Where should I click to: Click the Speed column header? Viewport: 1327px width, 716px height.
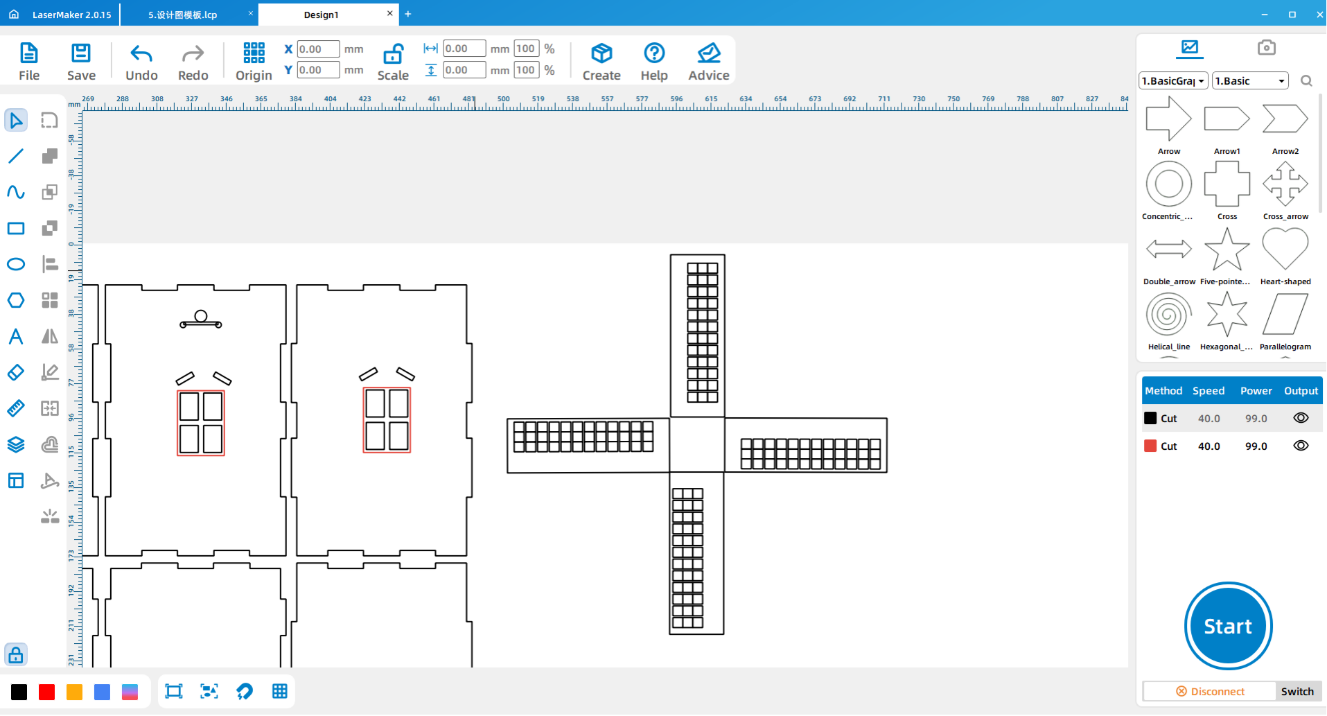tap(1209, 391)
